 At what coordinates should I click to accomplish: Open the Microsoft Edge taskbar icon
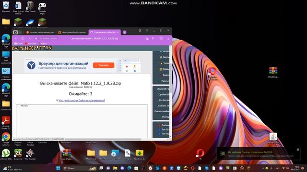129,168
